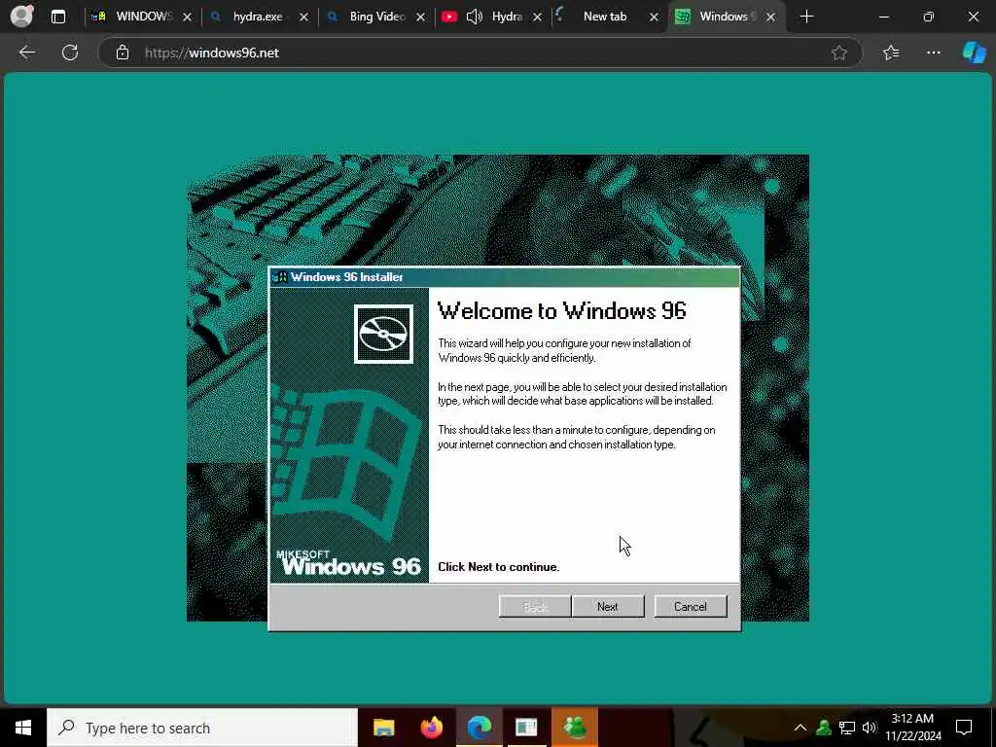Open the volume tray icon
This screenshot has height=747, width=996.
click(x=869, y=728)
